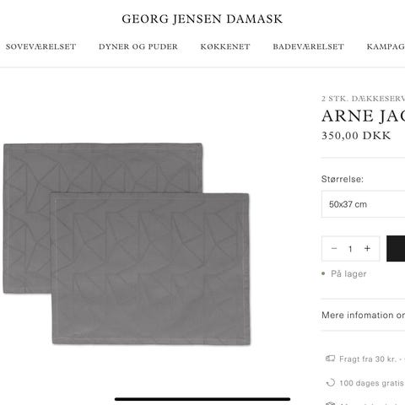The image size is (405, 405).
Task: Increase quantity with the plus icon
Action: [367, 248]
